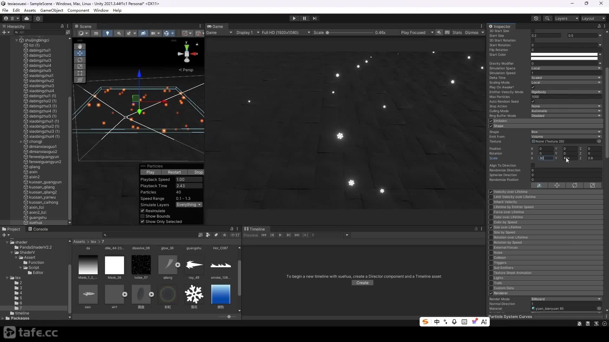Image resolution: width=609 pixels, height=342 pixels.
Task: Lock the Inspector panel
Action: [599, 26]
